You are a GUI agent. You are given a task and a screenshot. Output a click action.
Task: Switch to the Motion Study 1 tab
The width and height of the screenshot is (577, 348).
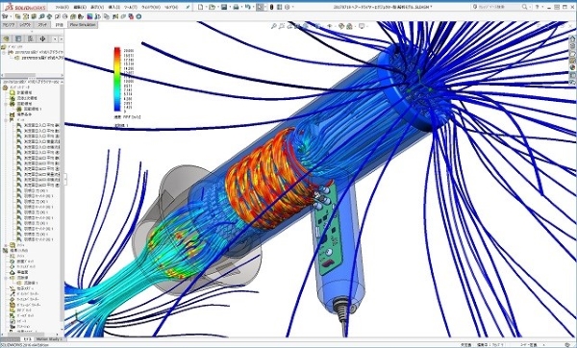pyautogui.click(x=49, y=339)
